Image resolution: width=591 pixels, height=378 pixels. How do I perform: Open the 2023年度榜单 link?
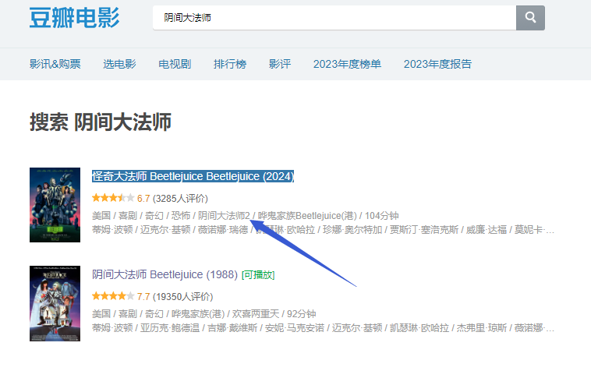tap(347, 64)
